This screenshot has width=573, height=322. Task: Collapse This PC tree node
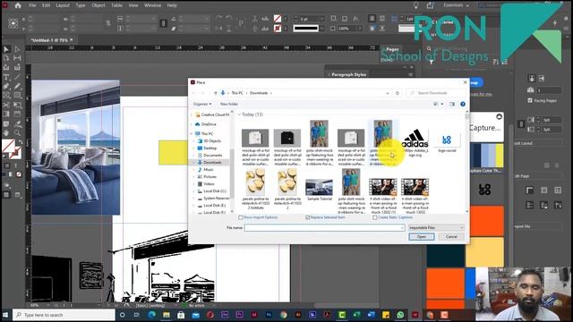192,134
